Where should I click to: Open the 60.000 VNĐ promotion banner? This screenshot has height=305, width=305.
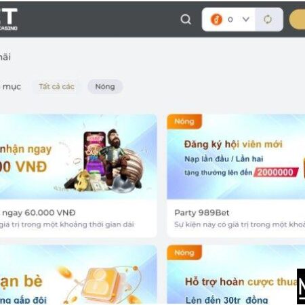tap(78, 157)
